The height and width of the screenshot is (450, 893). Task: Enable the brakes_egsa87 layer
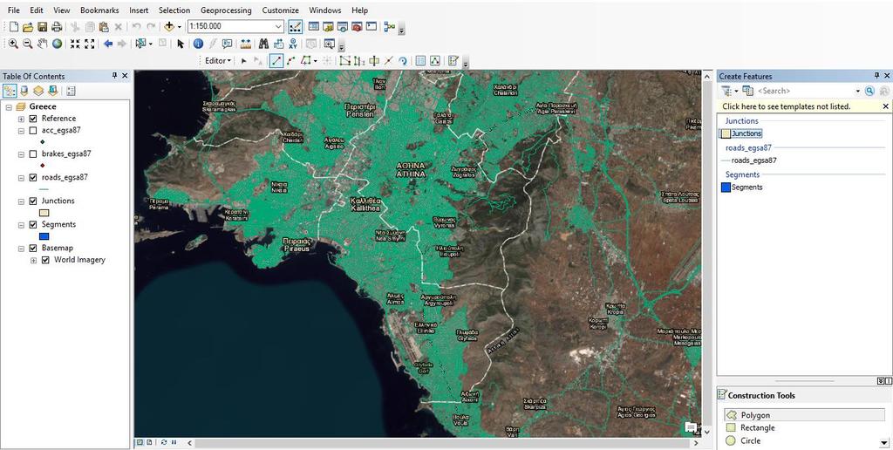pos(33,153)
